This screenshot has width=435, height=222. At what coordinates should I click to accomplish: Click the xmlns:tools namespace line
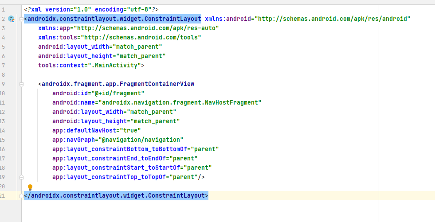pos(120,37)
